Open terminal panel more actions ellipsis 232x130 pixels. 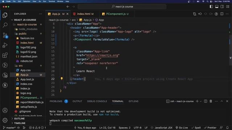216,101
